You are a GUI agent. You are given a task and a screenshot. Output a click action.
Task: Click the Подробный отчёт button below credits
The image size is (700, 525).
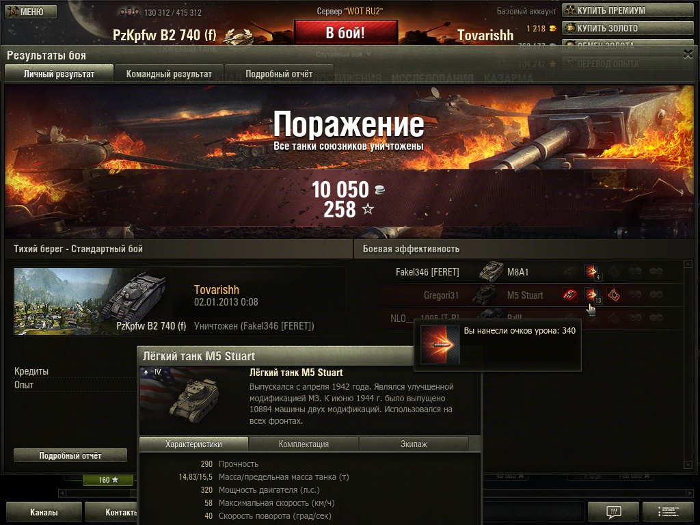(x=70, y=455)
